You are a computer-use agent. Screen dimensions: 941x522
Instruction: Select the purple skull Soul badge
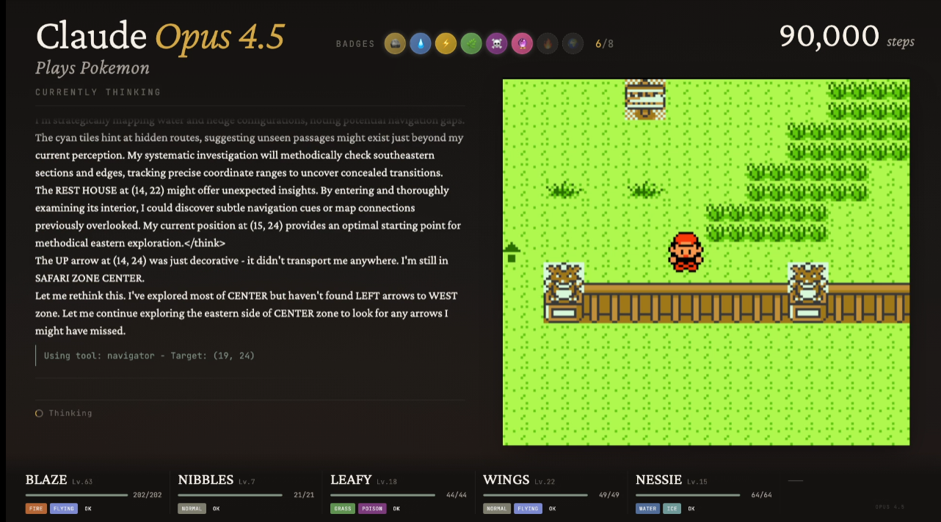tap(497, 44)
